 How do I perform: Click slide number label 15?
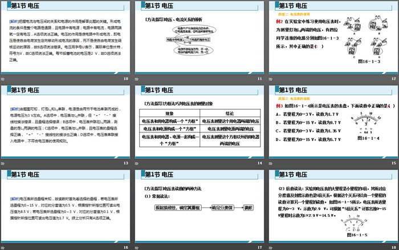394,163
